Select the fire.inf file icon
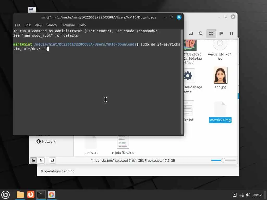Viewport: 267px width, 200px height. [x=189, y=108]
